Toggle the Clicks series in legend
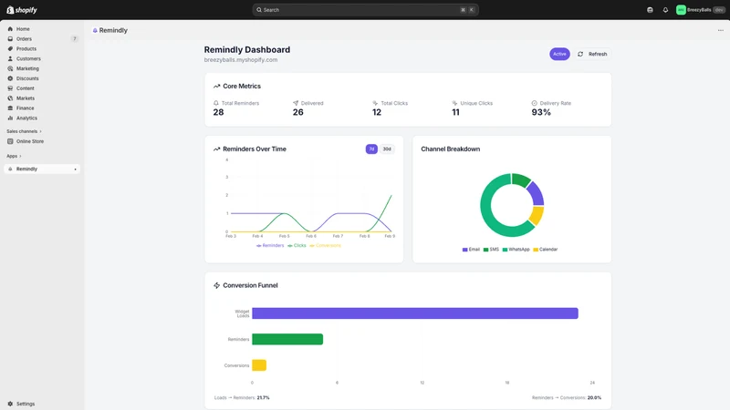The height and width of the screenshot is (410, 730). point(297,245)
